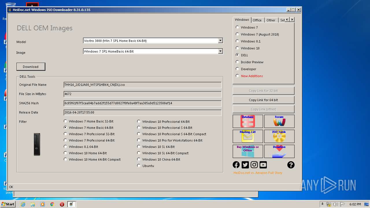Screen dimensions: 370x208
Task: Open the red Opera-style taskbar icon
Action: 62,204
